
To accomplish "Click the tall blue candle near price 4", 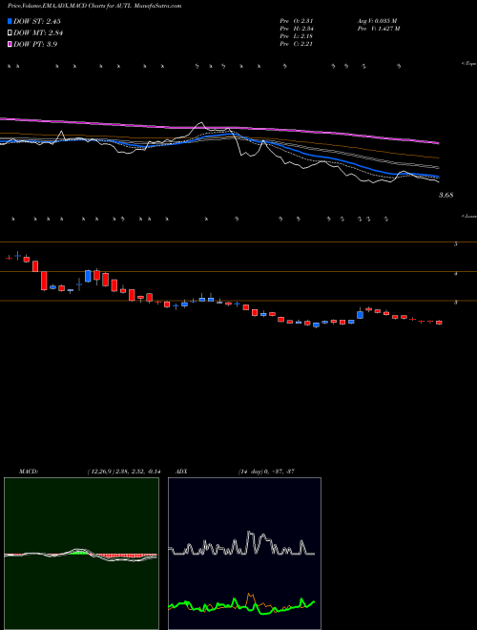I will pos(88,276).
